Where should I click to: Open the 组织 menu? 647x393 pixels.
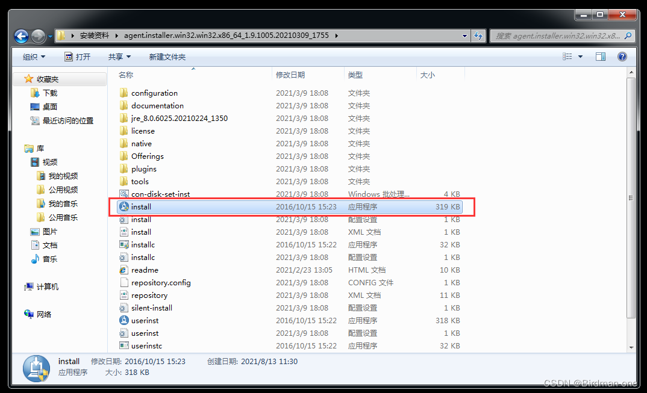tap(34, 57)
